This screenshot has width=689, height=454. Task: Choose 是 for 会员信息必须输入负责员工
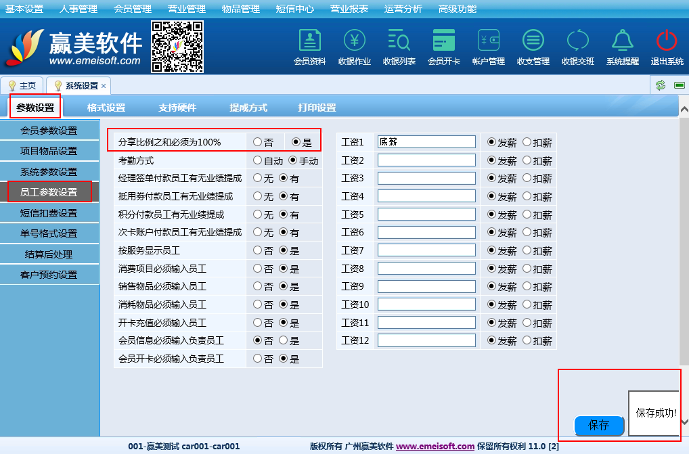[x=284, y=340]
